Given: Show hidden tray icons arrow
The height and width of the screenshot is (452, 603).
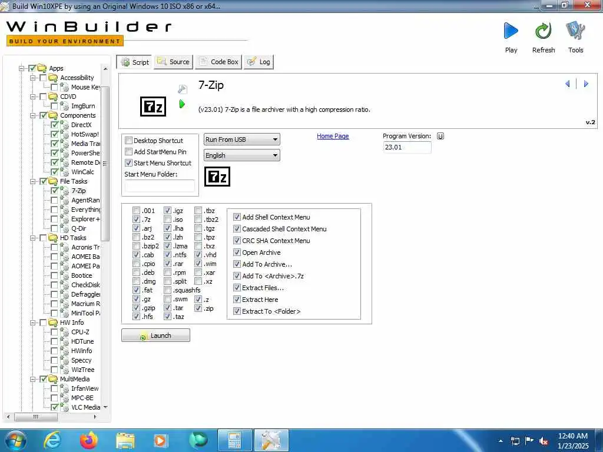Looking at the screenshot, I should (x=501, y=441).
